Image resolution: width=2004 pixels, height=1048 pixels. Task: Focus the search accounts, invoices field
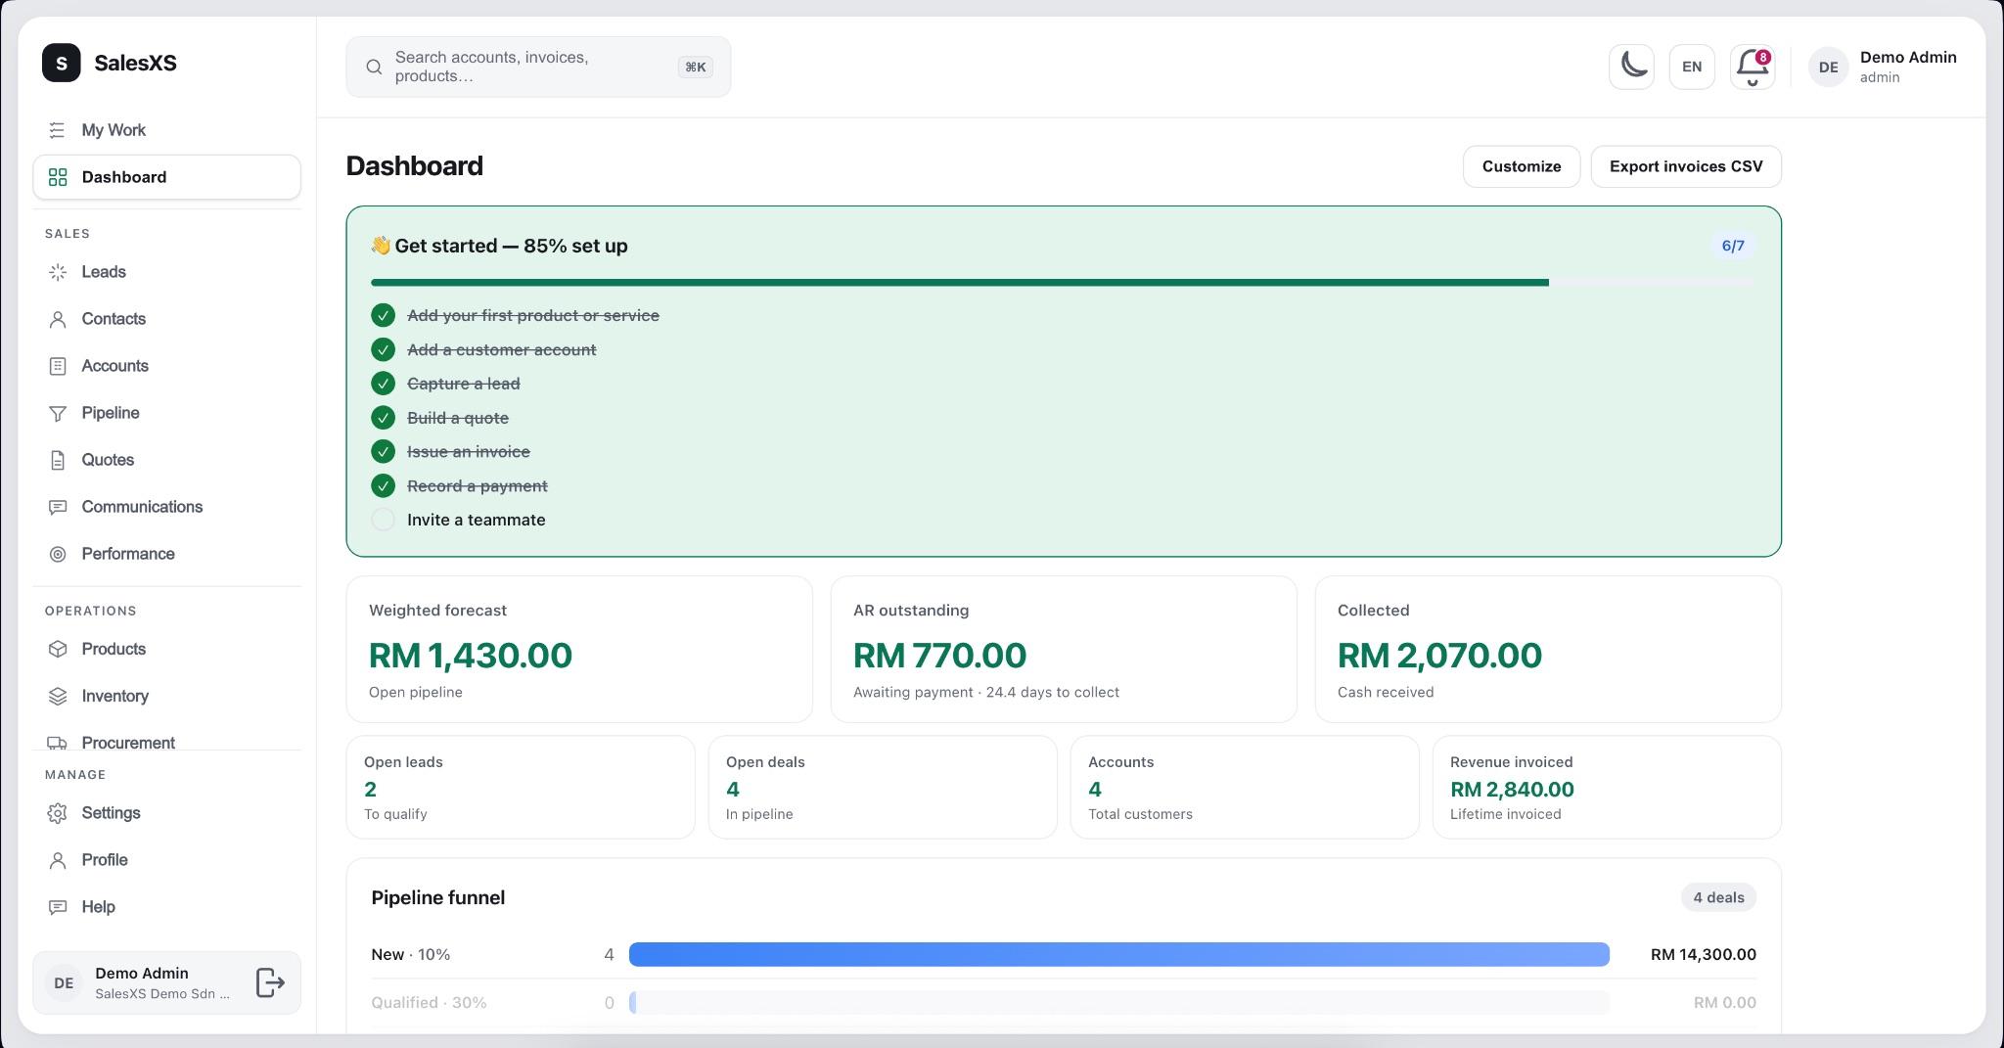538,67
